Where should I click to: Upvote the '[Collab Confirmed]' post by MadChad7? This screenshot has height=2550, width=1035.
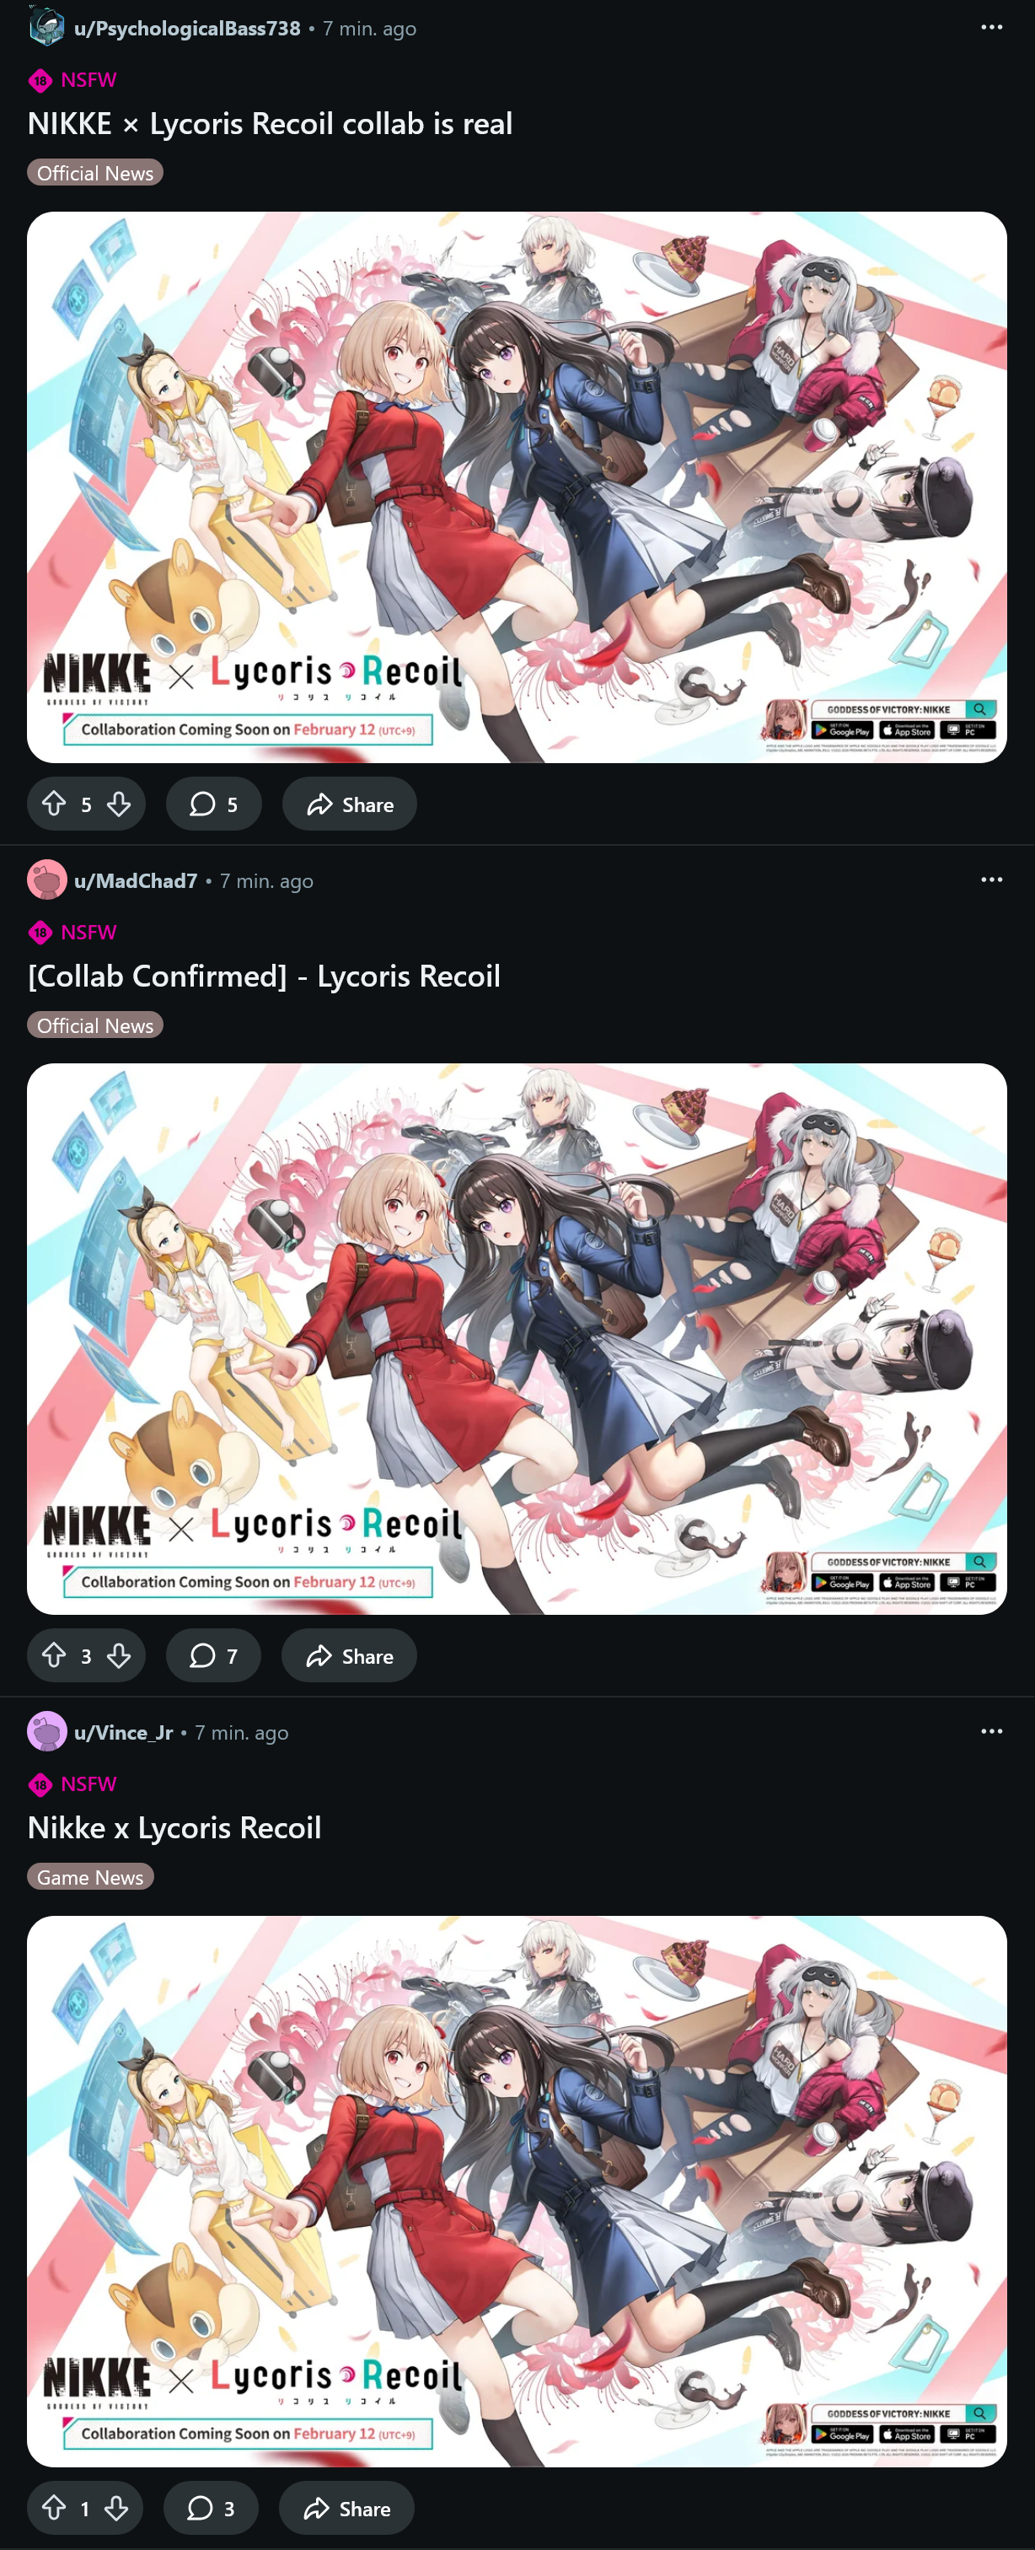pyautogui.click(x=55, y=1655)
